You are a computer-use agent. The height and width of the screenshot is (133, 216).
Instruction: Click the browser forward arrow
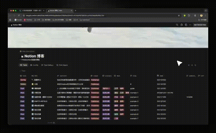tap(14, 16)
